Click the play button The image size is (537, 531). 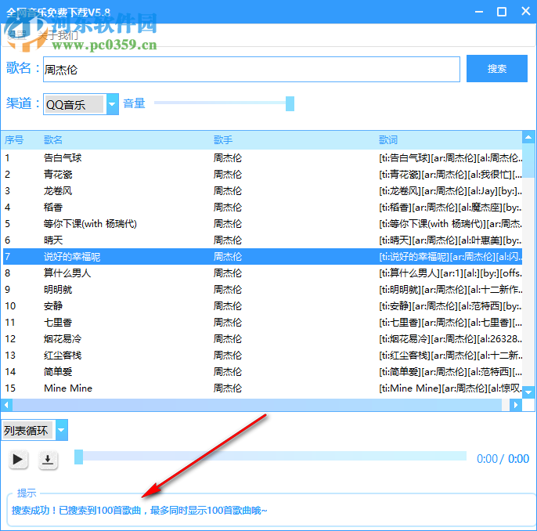[18, 460]
